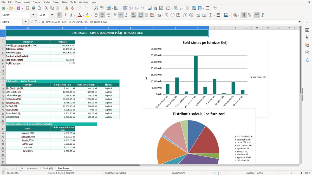
Task: Toggle Italic formatting
Action: 65,15
